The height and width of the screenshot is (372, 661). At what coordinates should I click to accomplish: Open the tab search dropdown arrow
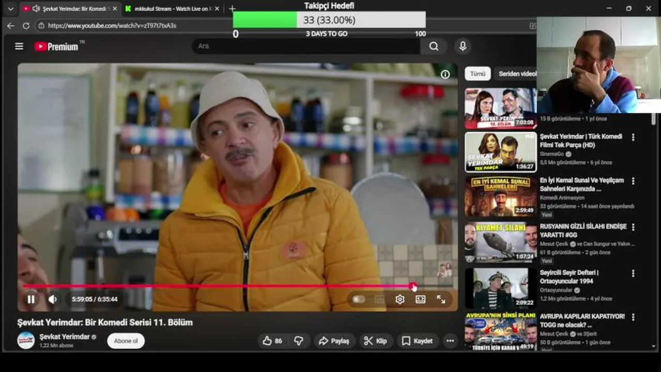(10, 9)
